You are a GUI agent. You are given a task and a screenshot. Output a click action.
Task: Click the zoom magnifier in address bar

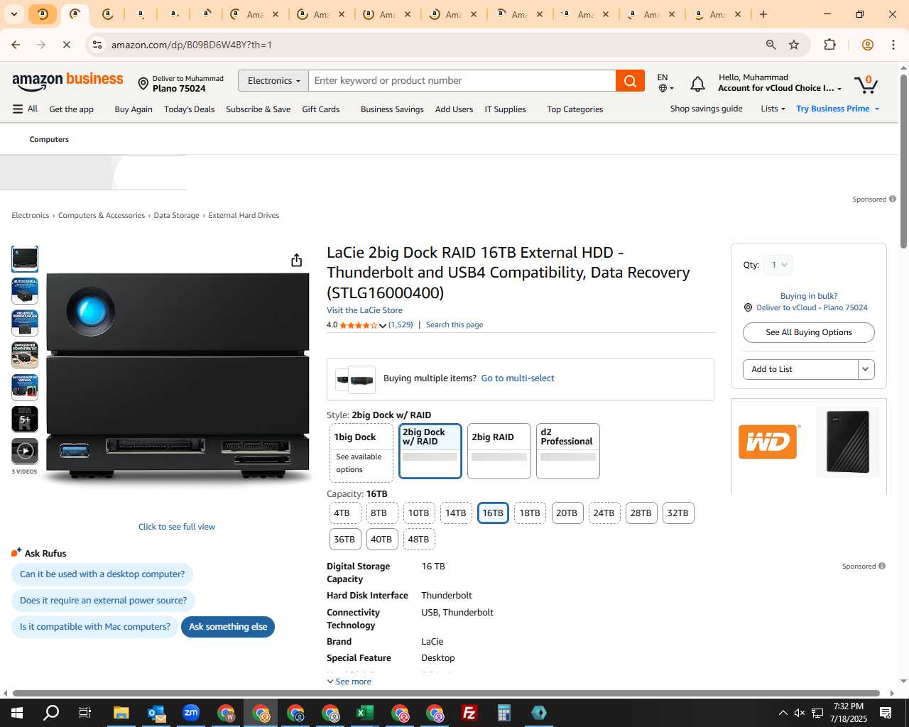771,45
